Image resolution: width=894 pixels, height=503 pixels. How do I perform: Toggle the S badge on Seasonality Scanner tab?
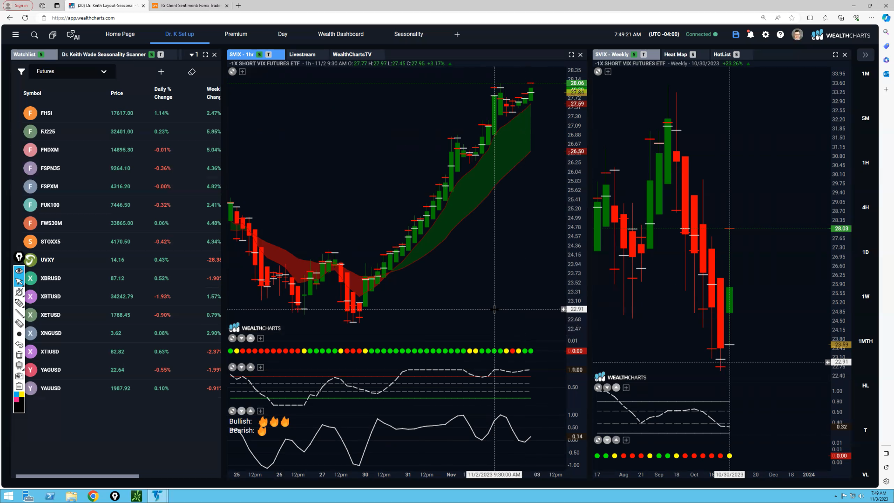pos(151,54)
